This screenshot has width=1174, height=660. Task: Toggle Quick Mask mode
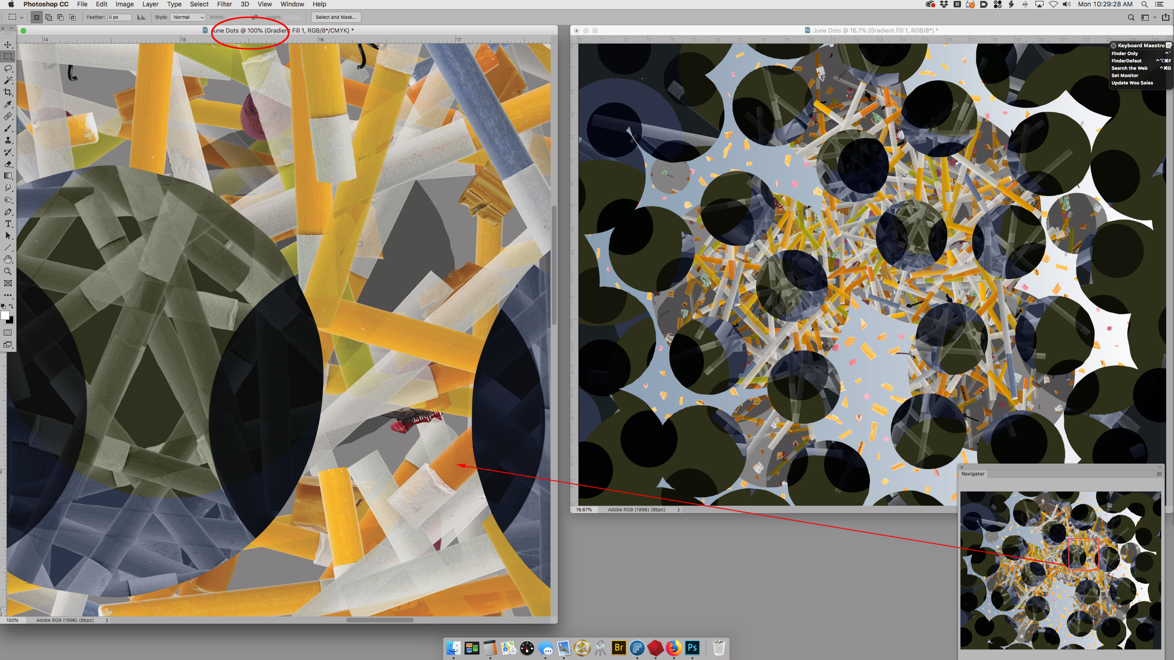click(8, 332)
